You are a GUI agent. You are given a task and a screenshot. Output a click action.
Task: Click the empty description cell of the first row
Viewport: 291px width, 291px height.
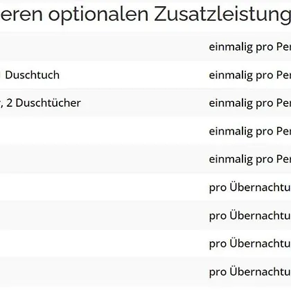pyautogui.click(x=102, y=46)
